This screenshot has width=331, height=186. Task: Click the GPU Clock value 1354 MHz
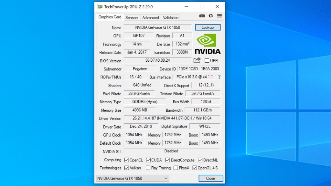pyautogui.click(x=134, y=135)
